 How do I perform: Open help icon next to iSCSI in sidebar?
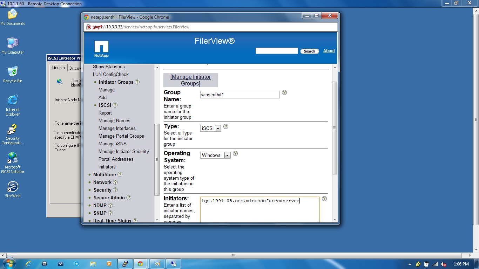click(115, 105)
